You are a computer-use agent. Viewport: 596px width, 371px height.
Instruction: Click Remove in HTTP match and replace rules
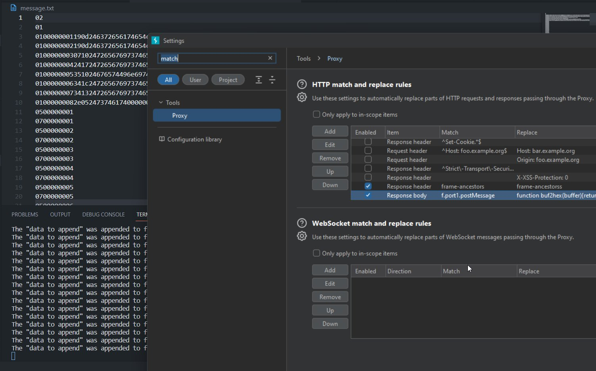(330, 158)
